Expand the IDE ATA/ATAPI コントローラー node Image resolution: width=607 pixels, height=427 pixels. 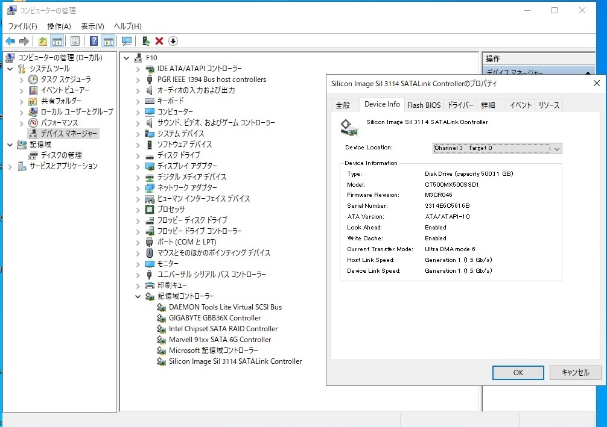[x=138, y=69]
